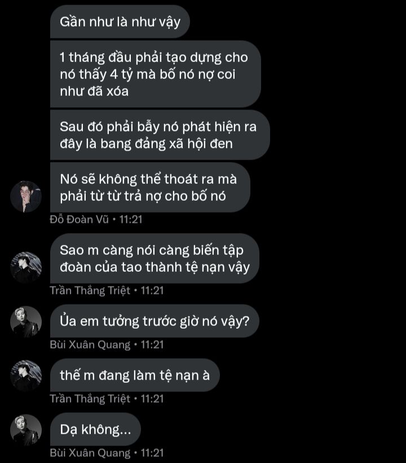
Task: Click the message starting '1 tháng đầu phải tạo dựng'
Action: click(x=155, y=74)
